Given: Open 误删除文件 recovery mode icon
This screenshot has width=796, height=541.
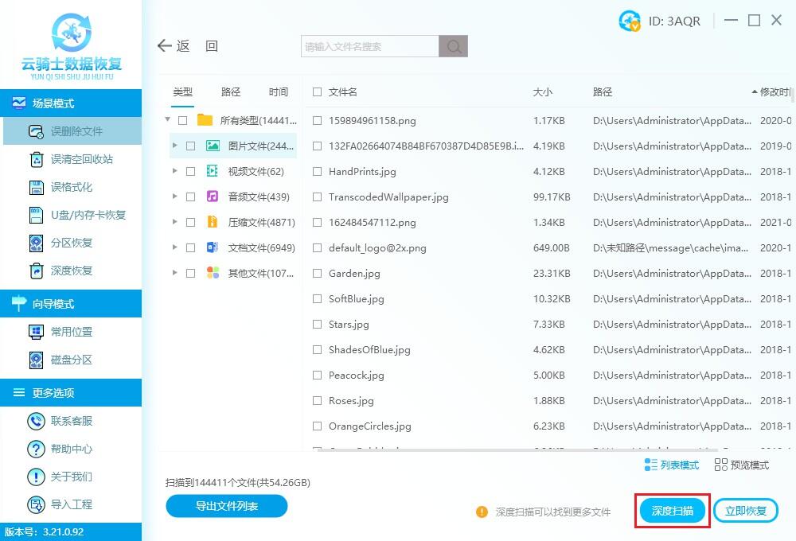Looking at the screenshot, I should pos(36,131).
